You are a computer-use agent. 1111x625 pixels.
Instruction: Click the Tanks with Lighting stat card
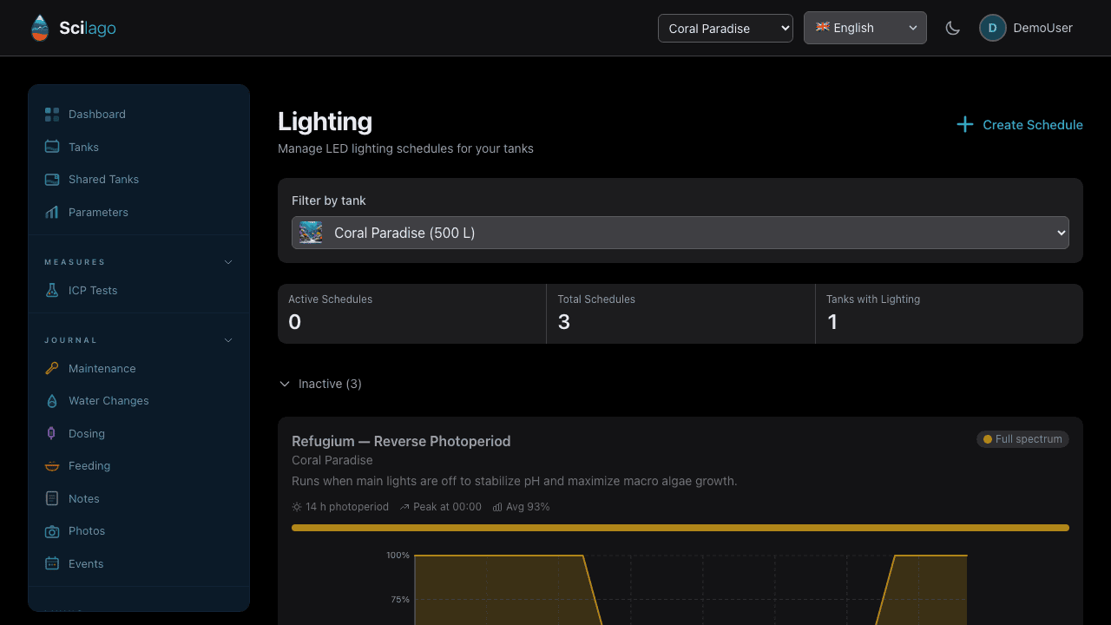pyautogui.click(x=950, y=313)
